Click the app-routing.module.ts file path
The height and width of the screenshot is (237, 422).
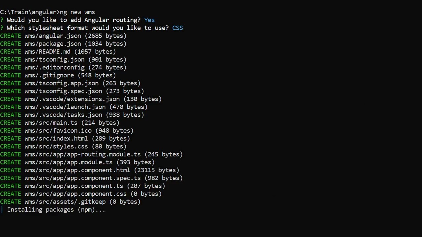[82, 154]
